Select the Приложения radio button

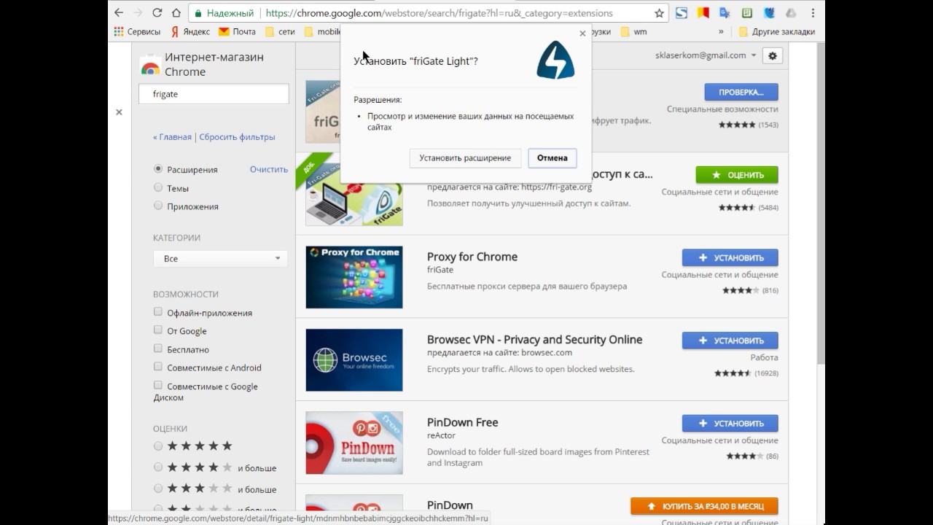(158, 206)
